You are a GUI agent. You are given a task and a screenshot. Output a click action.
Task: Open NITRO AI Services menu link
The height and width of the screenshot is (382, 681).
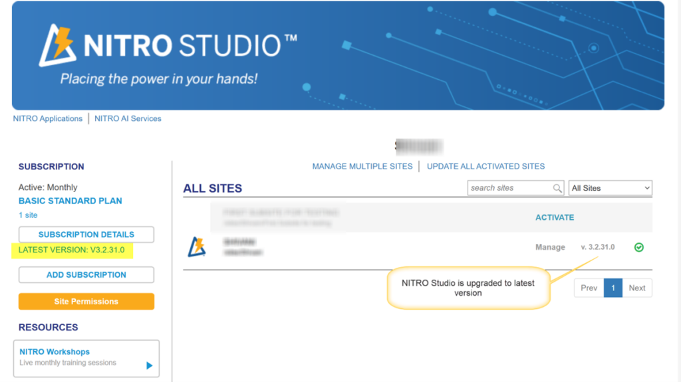[x=128, y=118]
